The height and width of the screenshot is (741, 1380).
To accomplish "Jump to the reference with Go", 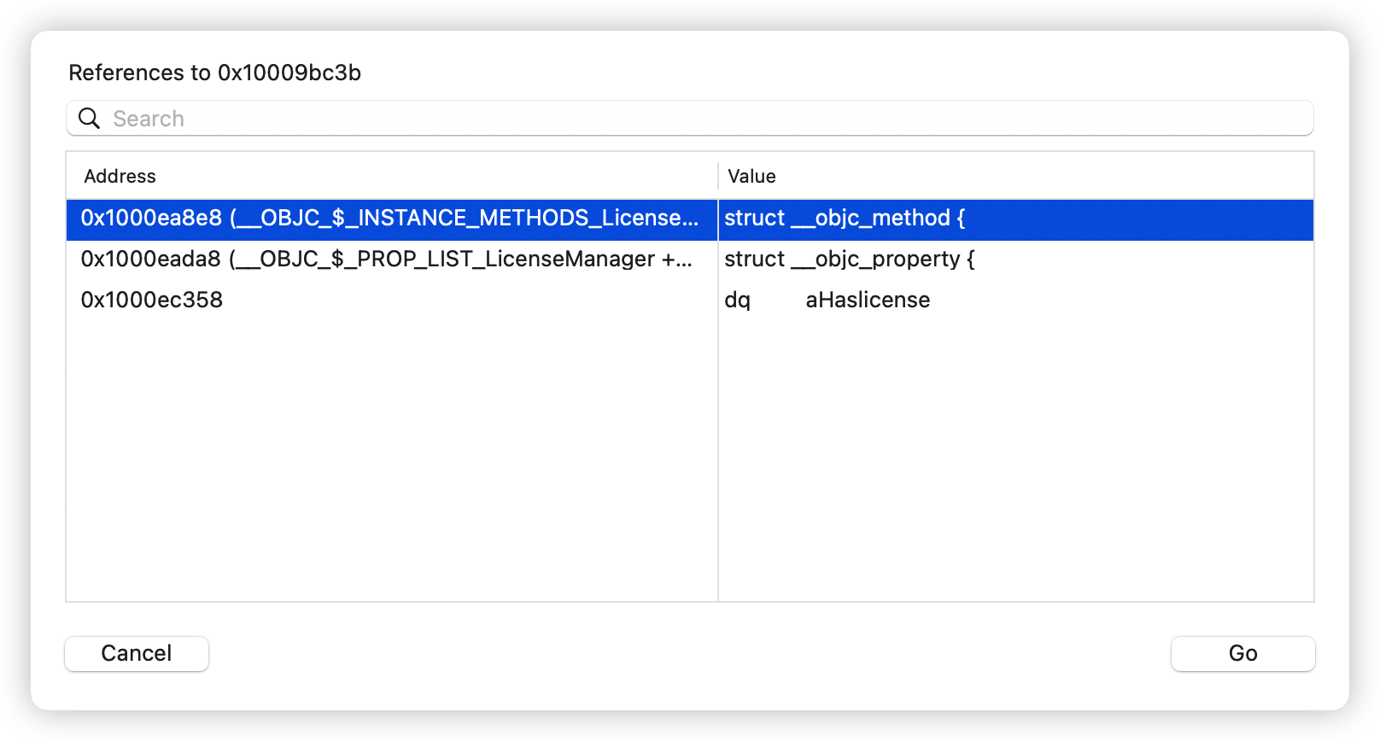I will click(1243, 653).
